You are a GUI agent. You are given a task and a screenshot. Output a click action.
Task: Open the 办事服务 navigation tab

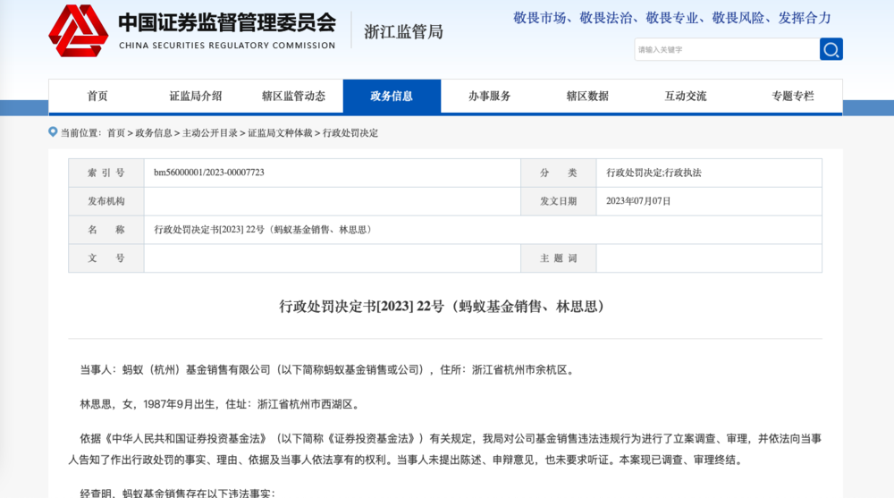click(x=490, y=97)
